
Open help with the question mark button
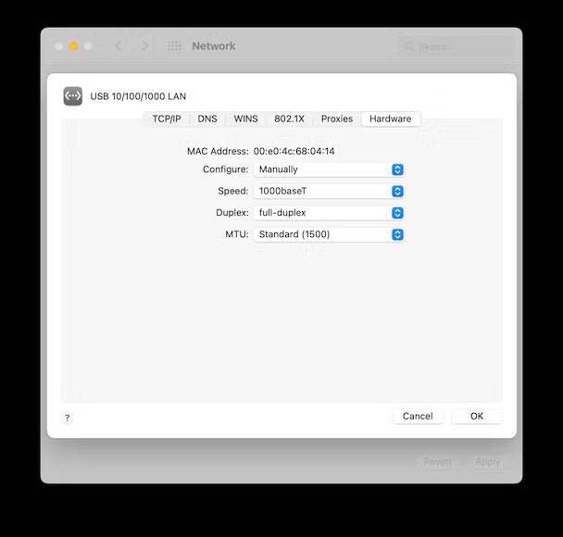tap(68, 418)
